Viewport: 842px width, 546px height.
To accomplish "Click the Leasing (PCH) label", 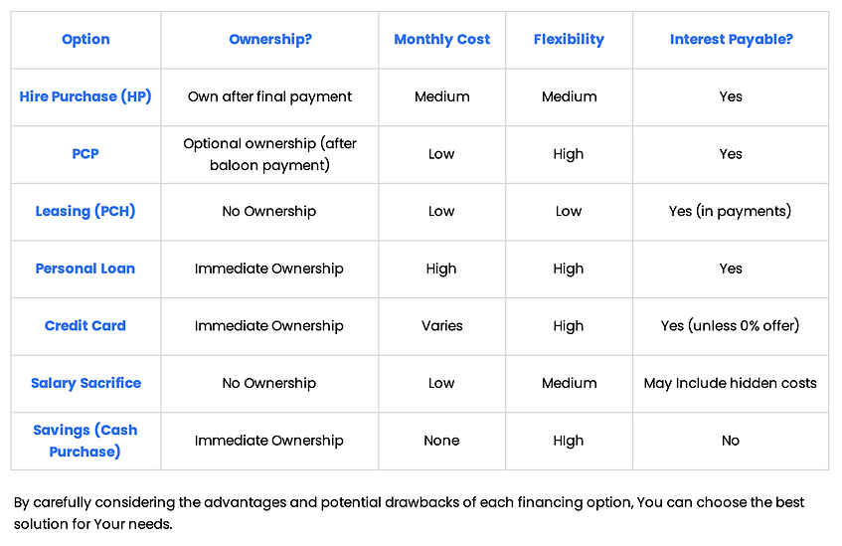I will [85, 211].
